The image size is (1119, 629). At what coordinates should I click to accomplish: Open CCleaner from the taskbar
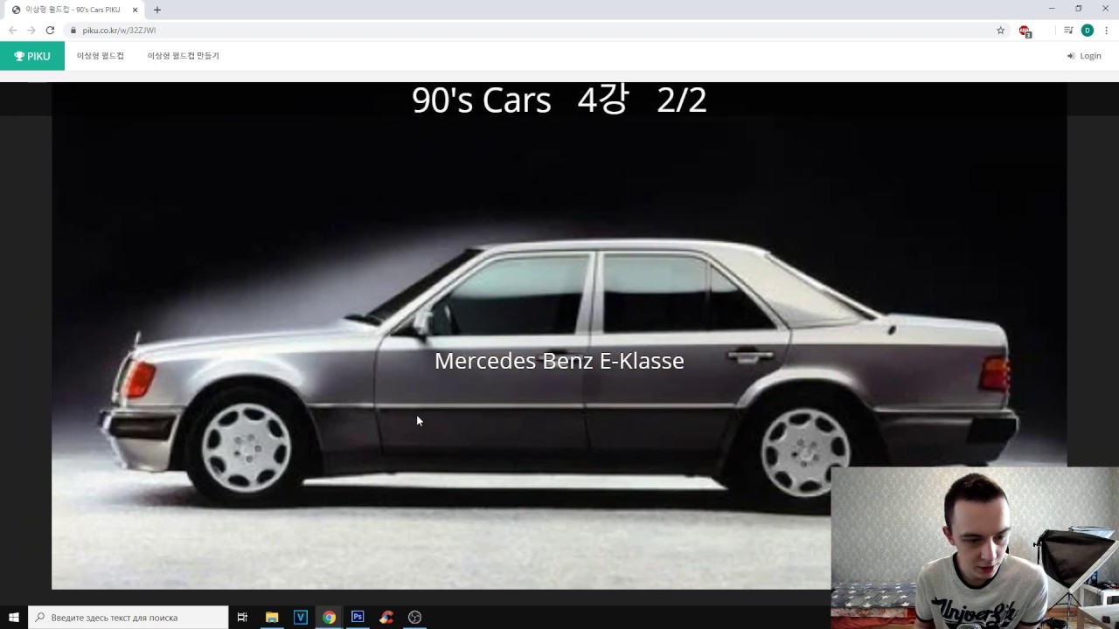click(x=386, y=617)
